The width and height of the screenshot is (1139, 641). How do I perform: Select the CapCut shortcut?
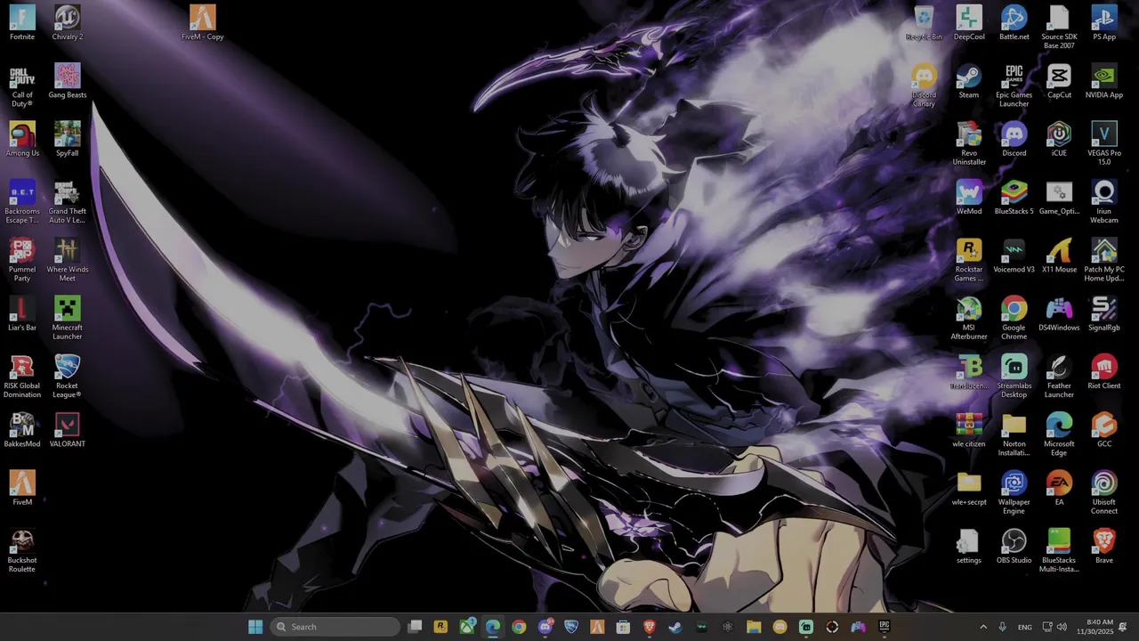click(1059, 81)
